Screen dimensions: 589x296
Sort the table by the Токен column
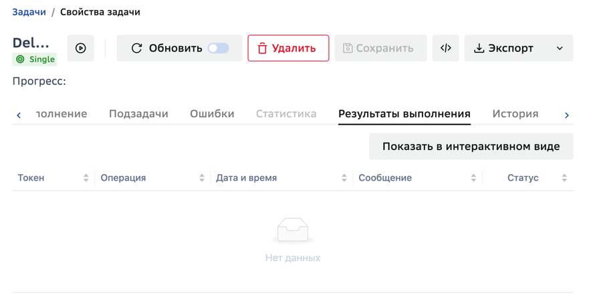point(53,178)
